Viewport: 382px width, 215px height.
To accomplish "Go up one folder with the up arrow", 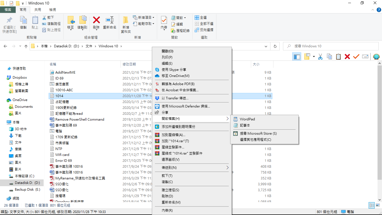I will pyautogui.click(x=26, y=46).
